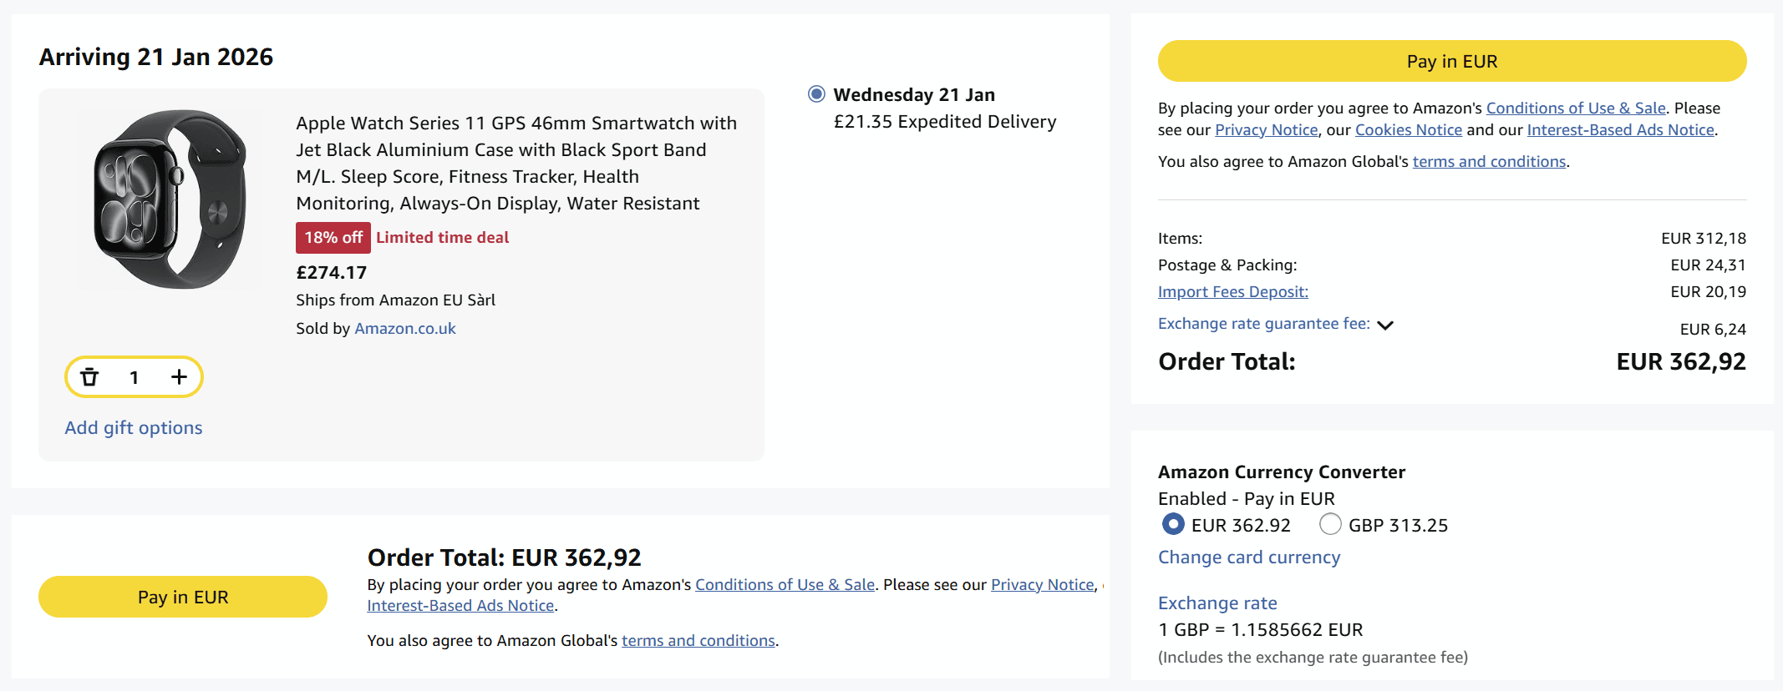Image resolution: width=1783 pixels, height=691 pixels.
Task: Open the Exchange rate link
Action: [x=1217, y=603]
